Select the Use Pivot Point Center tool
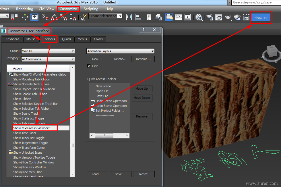 15,17
